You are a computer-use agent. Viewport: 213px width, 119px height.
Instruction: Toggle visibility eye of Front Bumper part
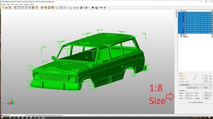click(185, 13)
